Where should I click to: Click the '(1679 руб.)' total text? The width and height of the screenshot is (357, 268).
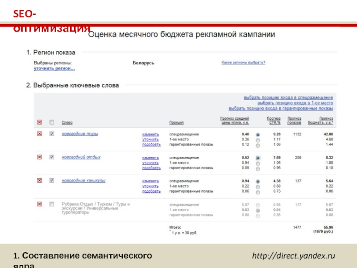click(323, 231)
